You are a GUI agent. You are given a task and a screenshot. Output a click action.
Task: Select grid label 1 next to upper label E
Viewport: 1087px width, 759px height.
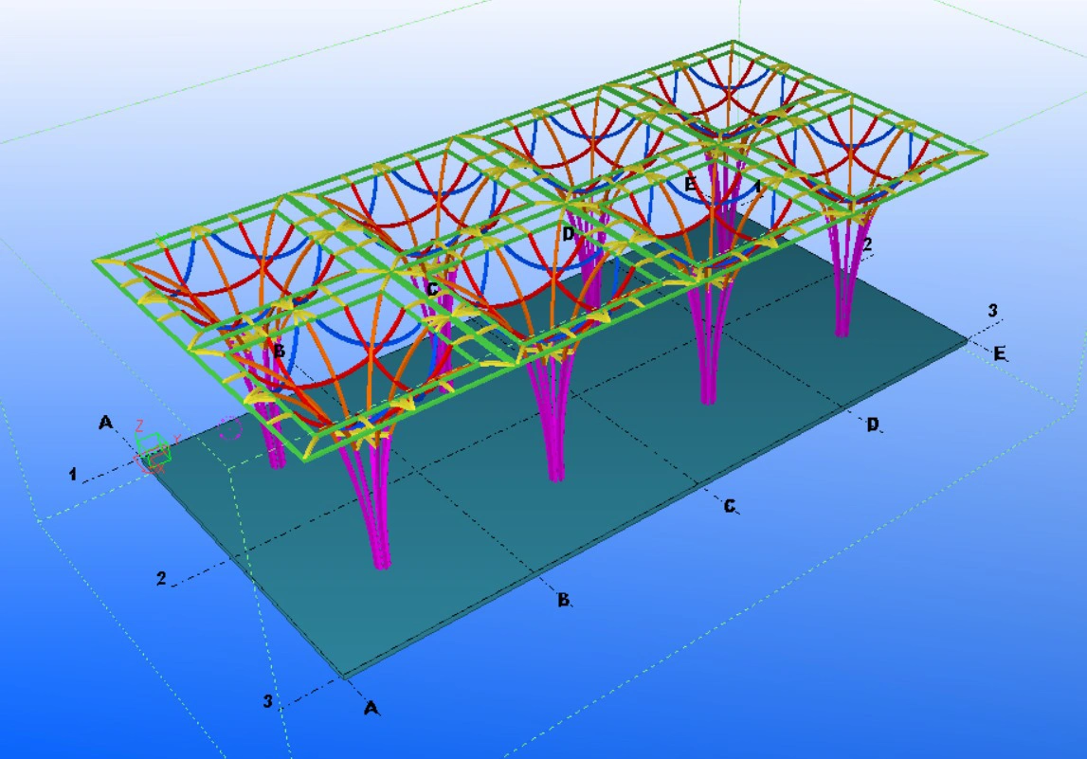pyautogui.click(x=758, y=188)
